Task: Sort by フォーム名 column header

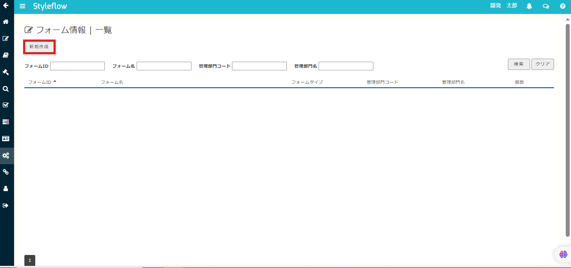Action: point(112,82)
